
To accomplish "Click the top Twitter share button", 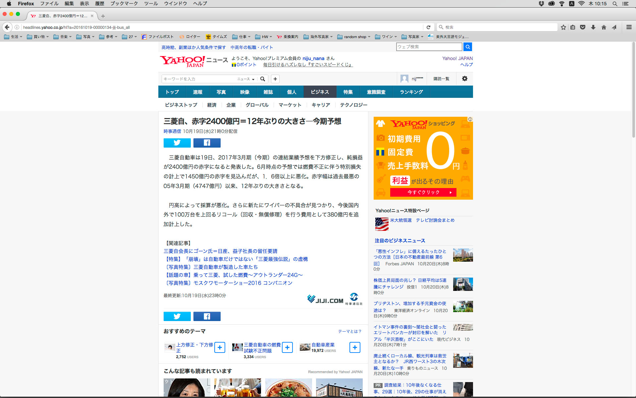I will (x=177, y=143).
